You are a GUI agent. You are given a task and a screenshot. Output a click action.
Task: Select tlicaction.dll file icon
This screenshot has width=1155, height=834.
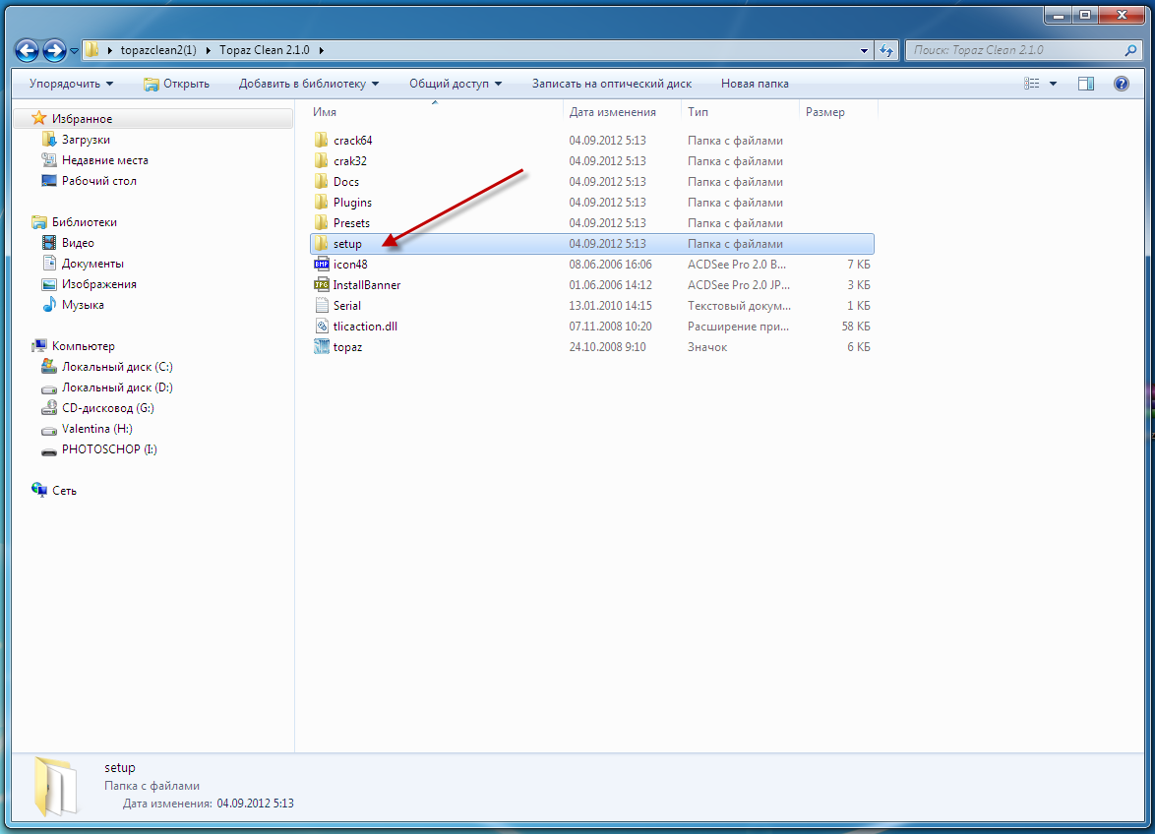pos(321,326)
